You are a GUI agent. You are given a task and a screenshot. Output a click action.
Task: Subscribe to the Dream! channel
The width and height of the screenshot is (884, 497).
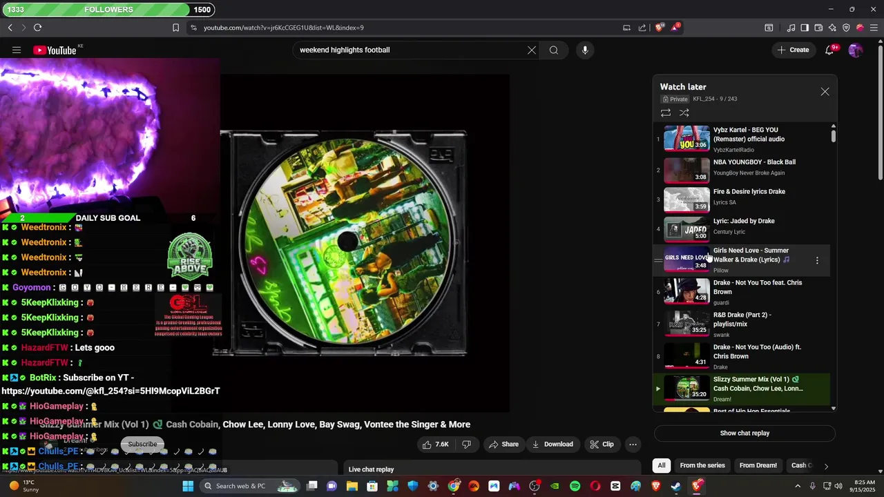[142, 445]
